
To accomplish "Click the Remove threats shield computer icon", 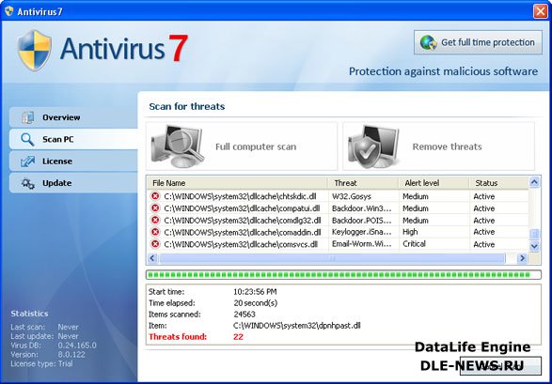I will coord(374,146).
